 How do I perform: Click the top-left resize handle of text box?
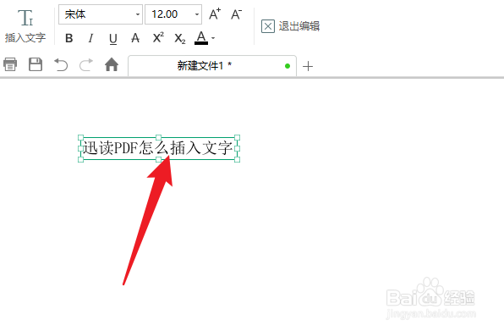tap(81, 138)
